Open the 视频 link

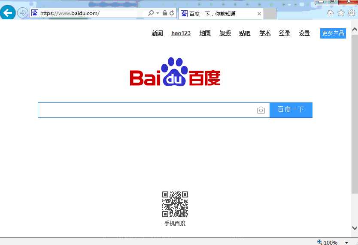pos(225,33)
